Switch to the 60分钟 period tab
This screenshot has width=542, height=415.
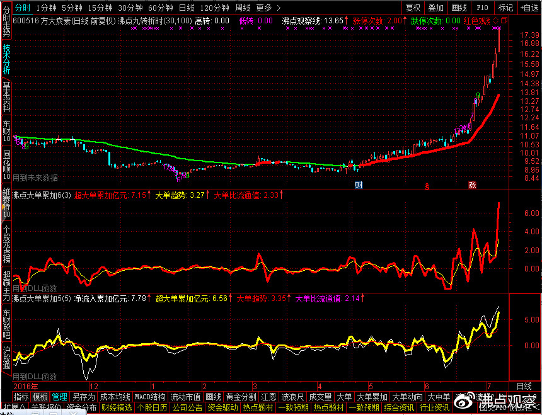(161, 8)
